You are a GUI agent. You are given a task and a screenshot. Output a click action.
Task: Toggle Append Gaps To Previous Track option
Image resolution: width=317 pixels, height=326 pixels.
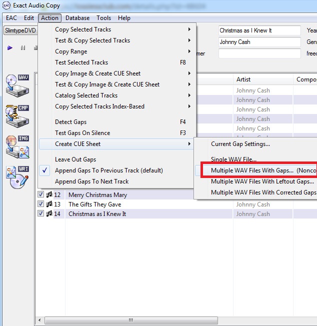(116, 170)
